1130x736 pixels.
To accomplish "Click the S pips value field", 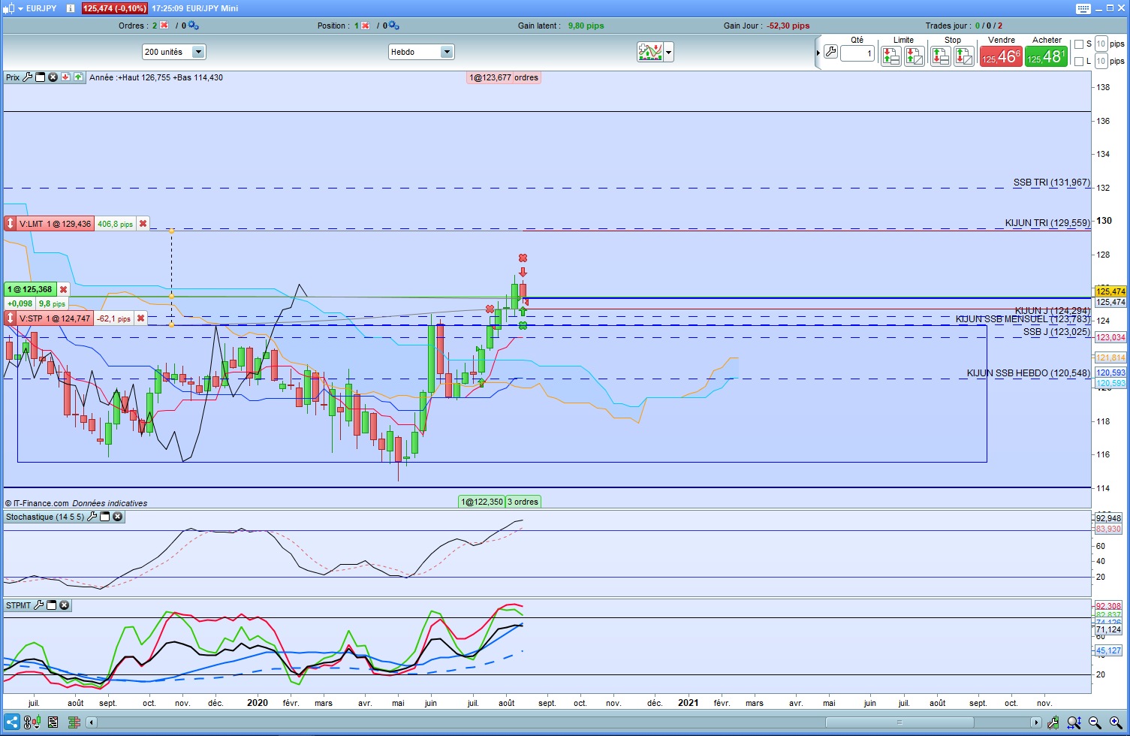I will 1101,44.
